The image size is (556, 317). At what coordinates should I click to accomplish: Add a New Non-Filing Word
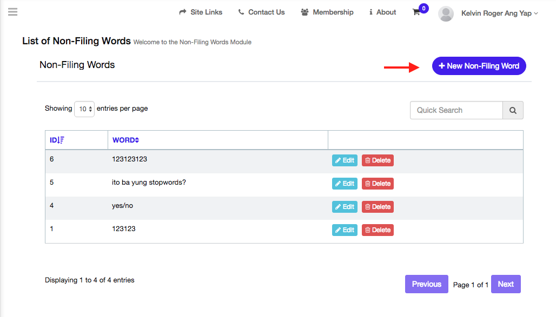(479, 66)
